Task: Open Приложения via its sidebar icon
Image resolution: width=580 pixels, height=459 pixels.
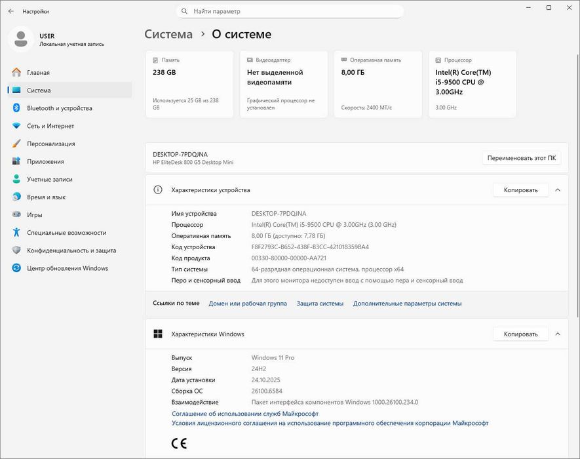Action: pos(16,161)
